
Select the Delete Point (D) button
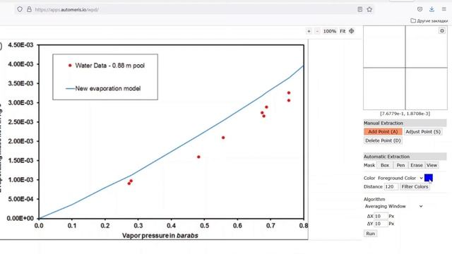tap(383, 140)
